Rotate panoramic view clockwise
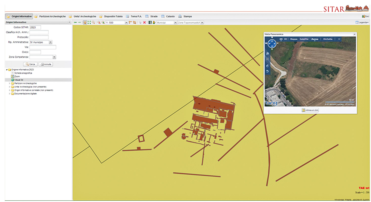 (268, 66)
